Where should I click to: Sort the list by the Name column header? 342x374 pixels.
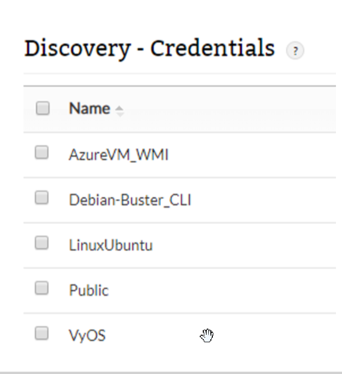pyautogui.click(x=89, y=109)
